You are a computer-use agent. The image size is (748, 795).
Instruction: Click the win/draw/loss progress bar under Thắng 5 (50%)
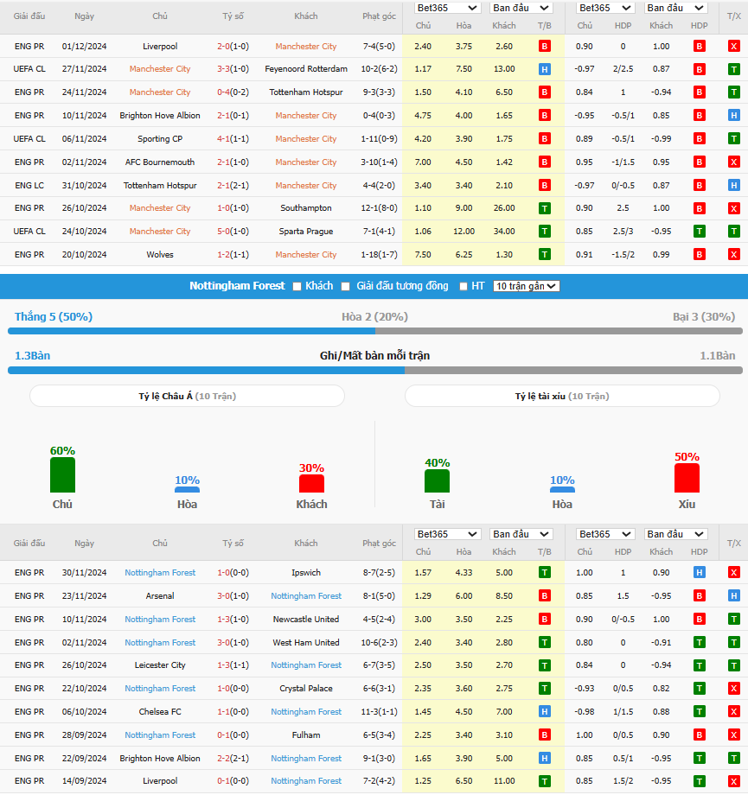click(x=375, y=331)
